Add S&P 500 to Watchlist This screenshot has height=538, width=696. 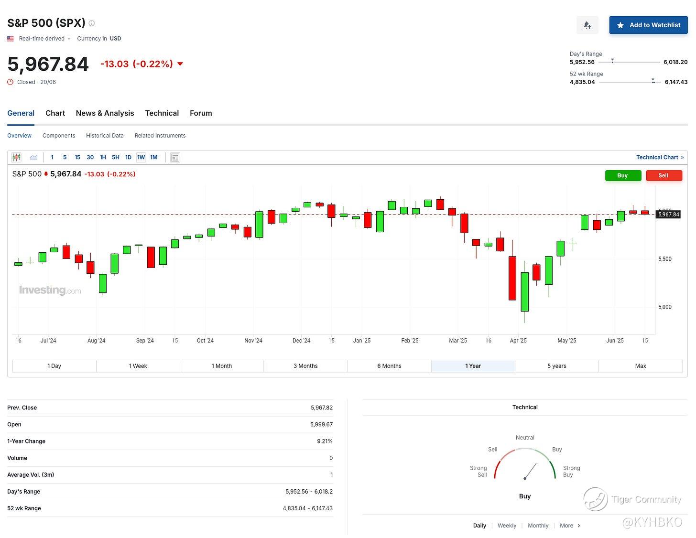pyautogui.click(x=648, y=25)
